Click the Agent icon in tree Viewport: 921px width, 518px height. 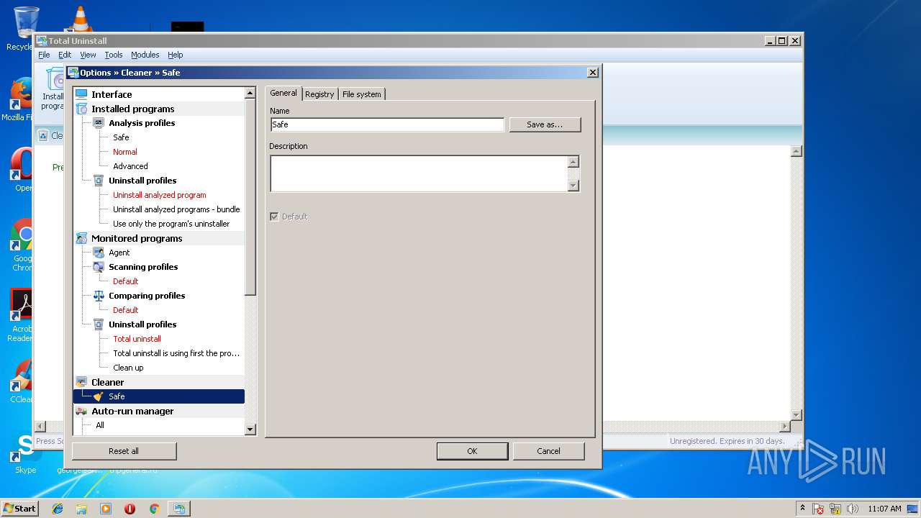pos(99,253)
